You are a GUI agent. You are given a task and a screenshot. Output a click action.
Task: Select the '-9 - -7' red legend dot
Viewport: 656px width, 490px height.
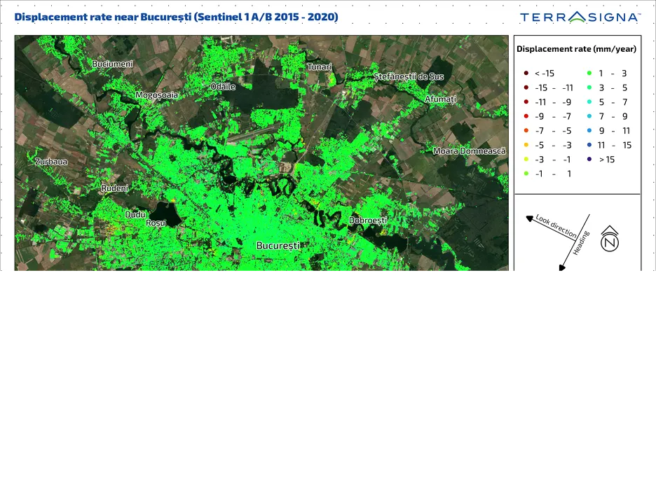(x=526, y=116)
